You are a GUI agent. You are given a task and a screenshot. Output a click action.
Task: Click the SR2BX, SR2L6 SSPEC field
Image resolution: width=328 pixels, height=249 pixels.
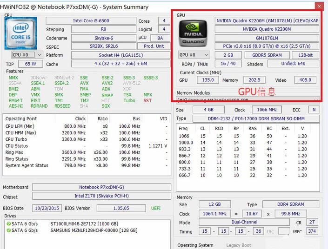click(x=104, y=46)
